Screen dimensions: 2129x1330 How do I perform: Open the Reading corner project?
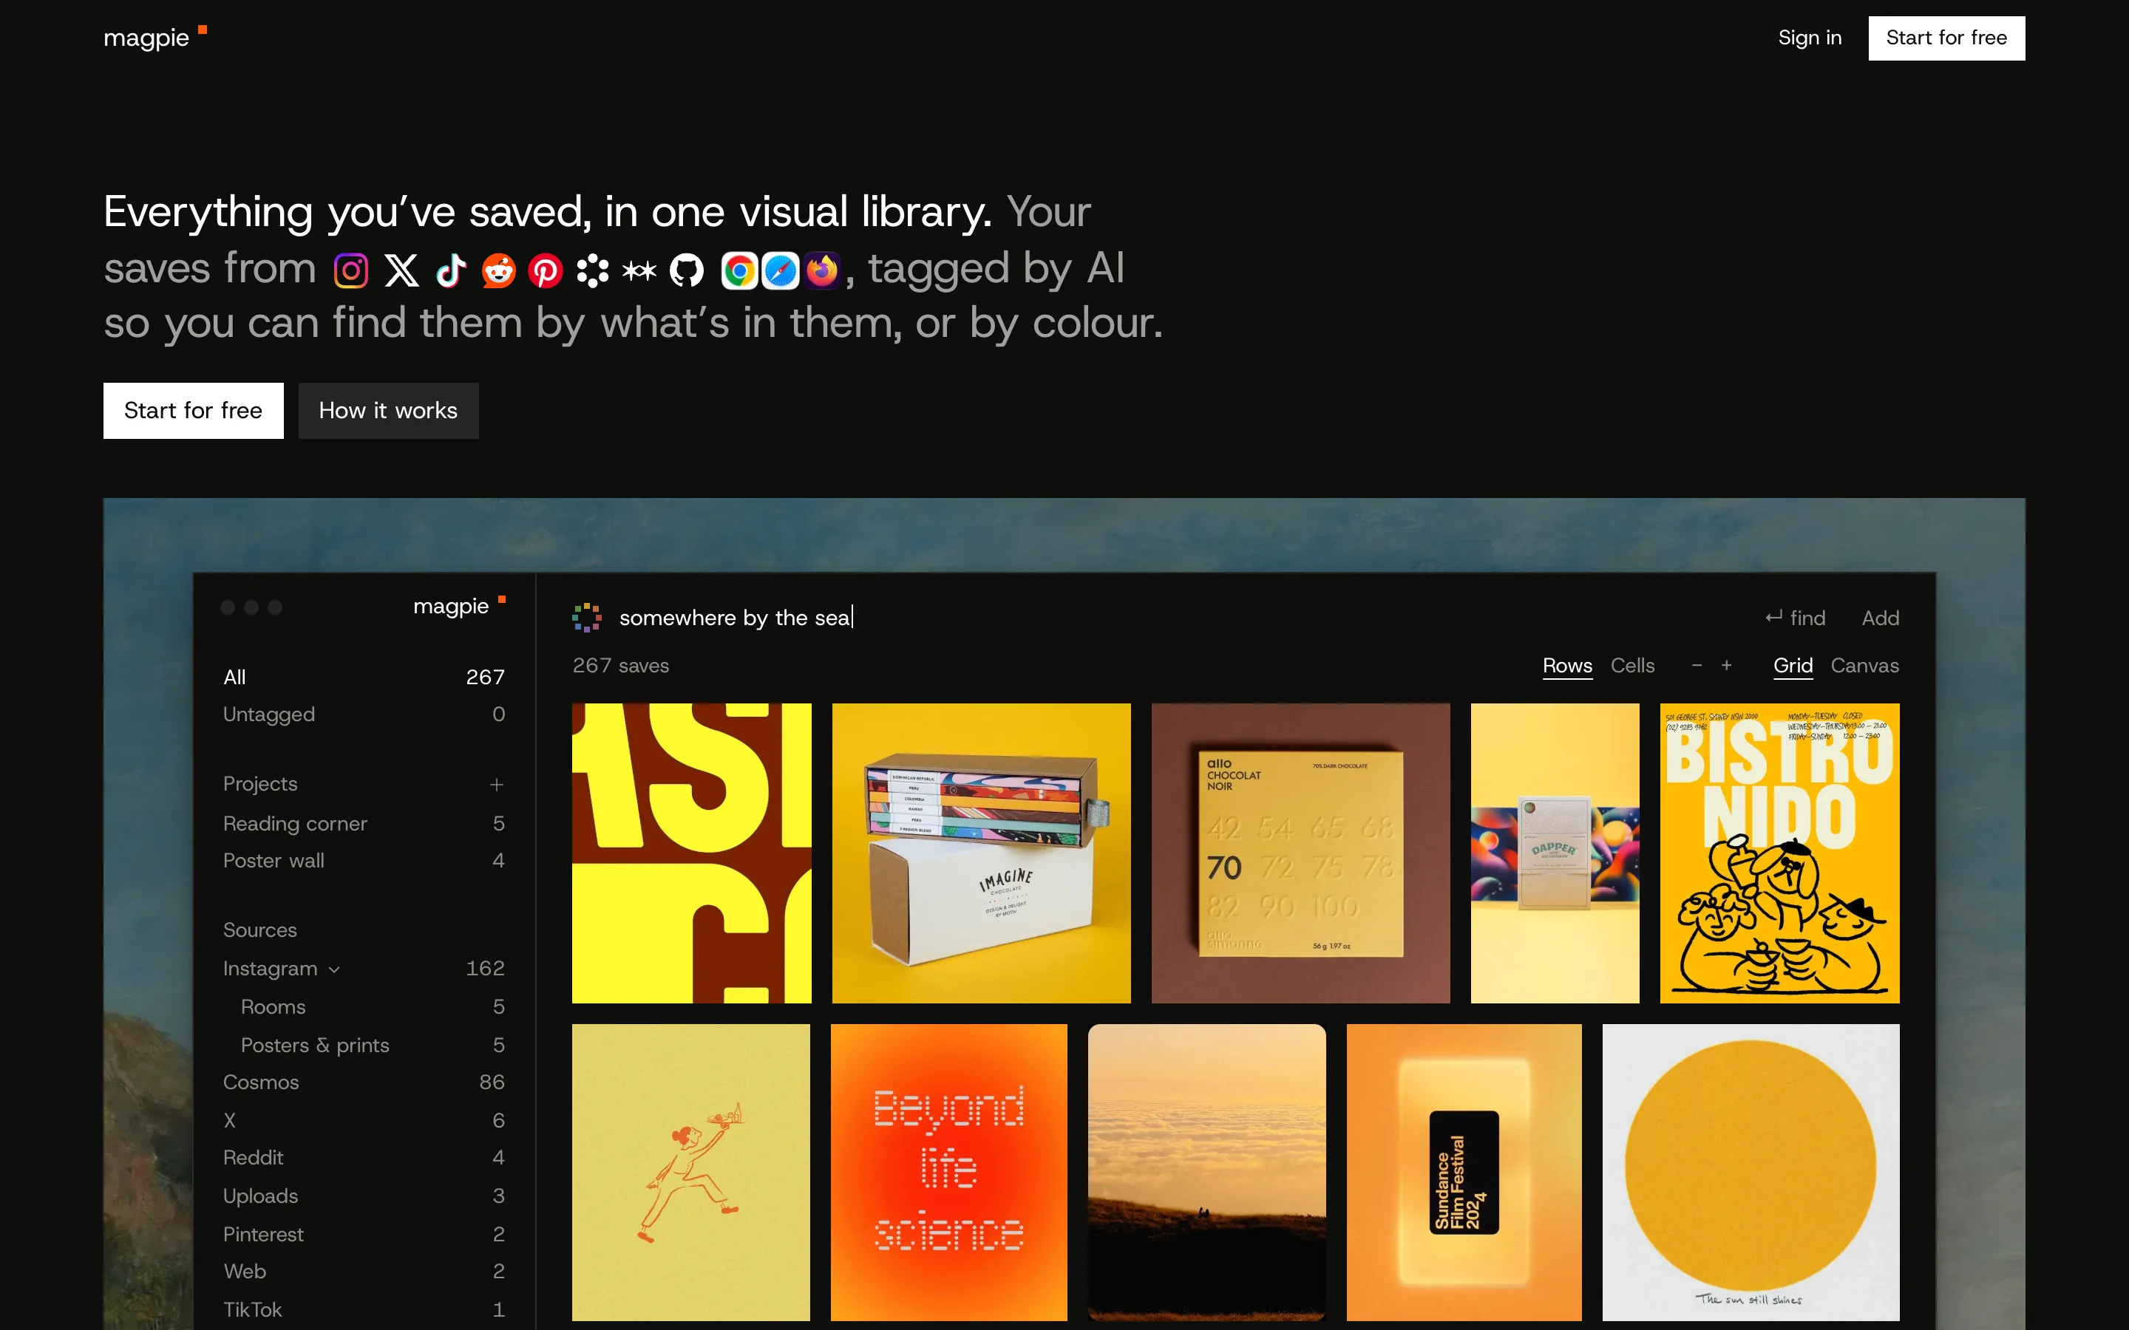(364, 823)
